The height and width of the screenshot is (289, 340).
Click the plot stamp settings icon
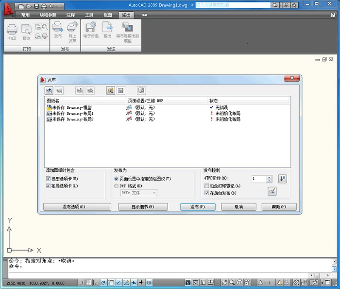[272, 191]
